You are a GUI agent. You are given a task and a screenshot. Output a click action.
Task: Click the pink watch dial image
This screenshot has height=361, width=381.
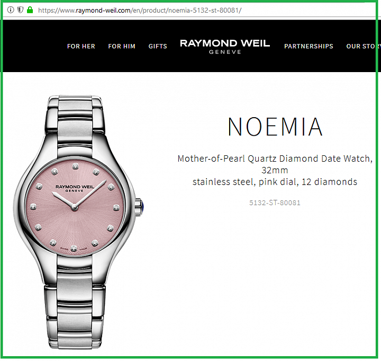(x=75, y=207)
